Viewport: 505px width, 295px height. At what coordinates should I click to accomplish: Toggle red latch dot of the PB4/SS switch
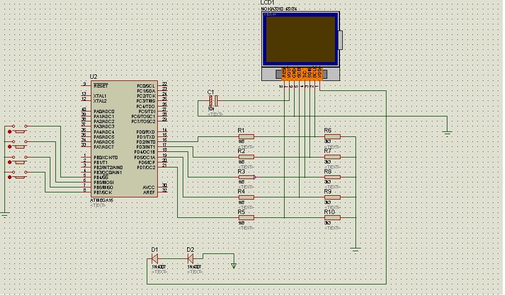(x=9, y=131)
